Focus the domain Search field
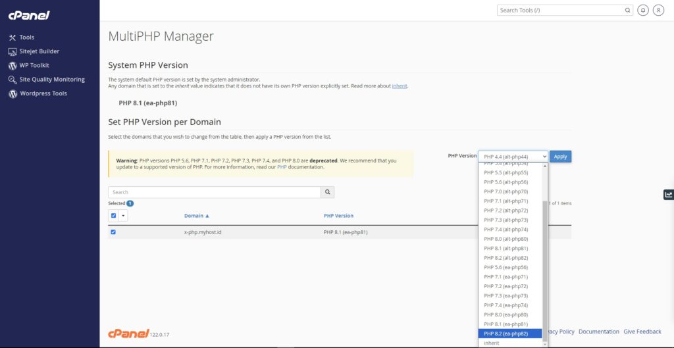The width and height of the screenshot is (674, 348). click(215, 192)
